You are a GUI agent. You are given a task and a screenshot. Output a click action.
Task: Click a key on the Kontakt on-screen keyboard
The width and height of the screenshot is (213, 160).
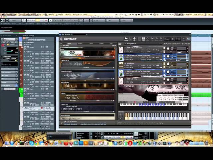pos(157,116)
